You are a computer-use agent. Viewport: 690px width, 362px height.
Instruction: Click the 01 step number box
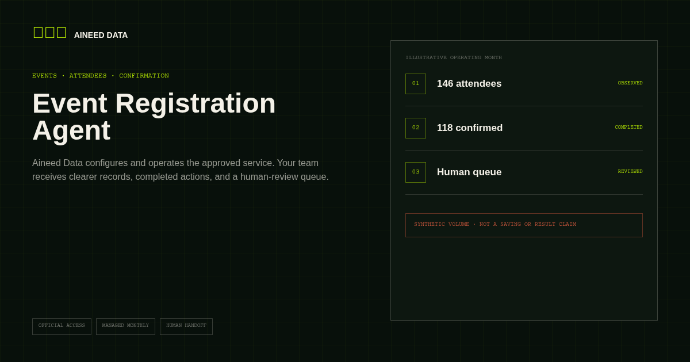pyautogui.click(x=416, y=84)
